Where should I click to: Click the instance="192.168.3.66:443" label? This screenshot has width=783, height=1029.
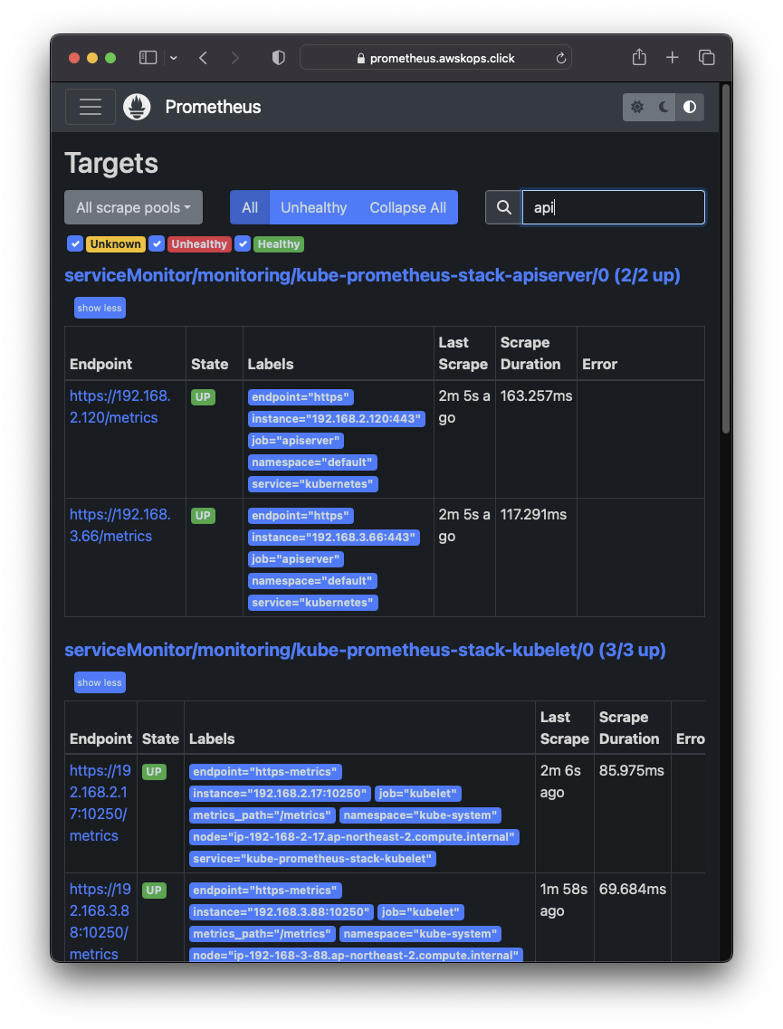pyautogui.click(x=333, y=538)
